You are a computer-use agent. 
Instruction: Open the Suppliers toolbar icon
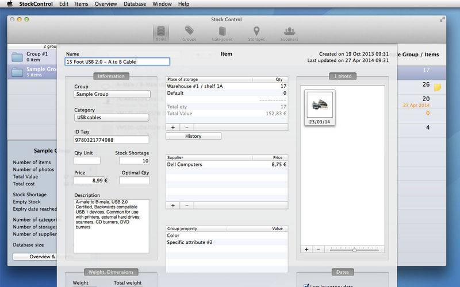pos(289,33)
